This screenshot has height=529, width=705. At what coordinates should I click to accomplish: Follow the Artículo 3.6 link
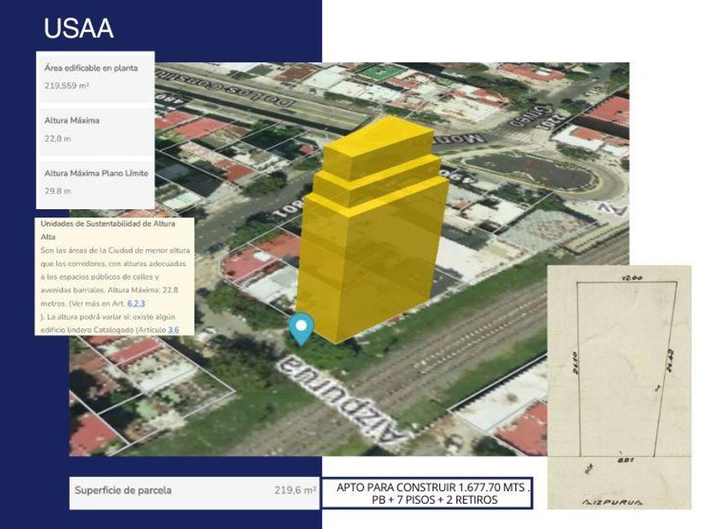point(174,330)
